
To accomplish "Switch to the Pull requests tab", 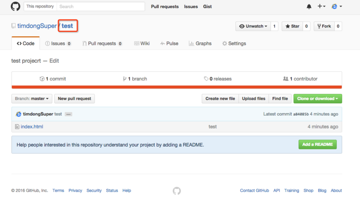I will [103, 44].
